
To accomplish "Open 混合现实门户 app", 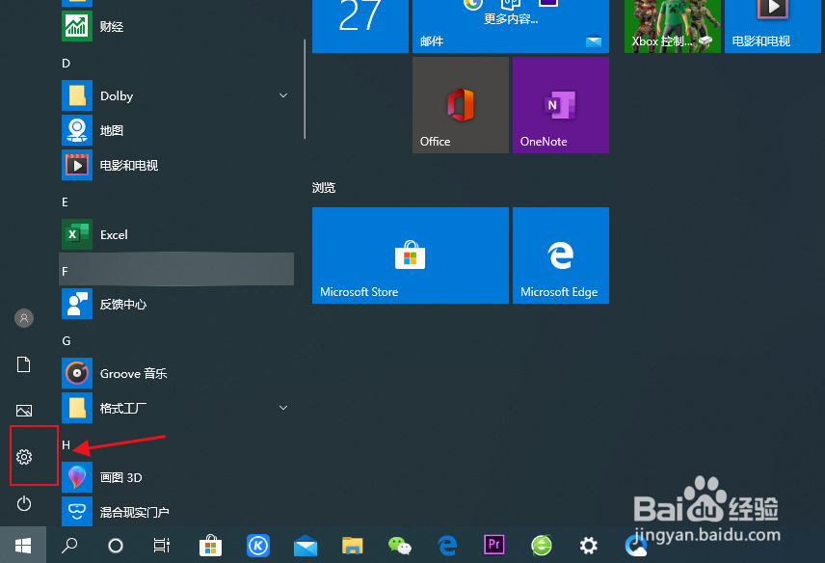I will [x=176, y=512].
